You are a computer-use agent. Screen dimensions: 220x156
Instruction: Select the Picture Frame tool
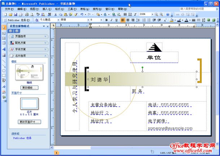click(x=4, y=55)
